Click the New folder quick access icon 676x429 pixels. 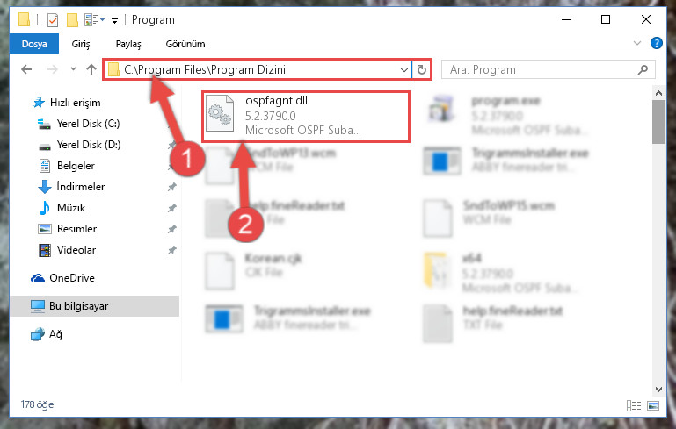(x=72, y=20)
